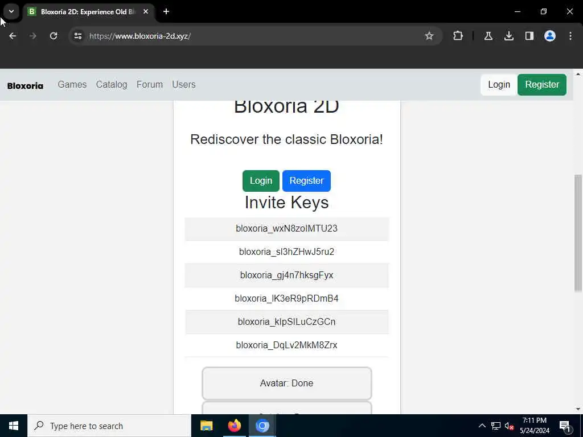Open a new browser tab

(166, 11)
